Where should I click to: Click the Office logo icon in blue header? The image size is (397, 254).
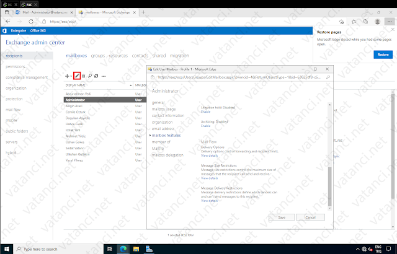coord(4,30)
